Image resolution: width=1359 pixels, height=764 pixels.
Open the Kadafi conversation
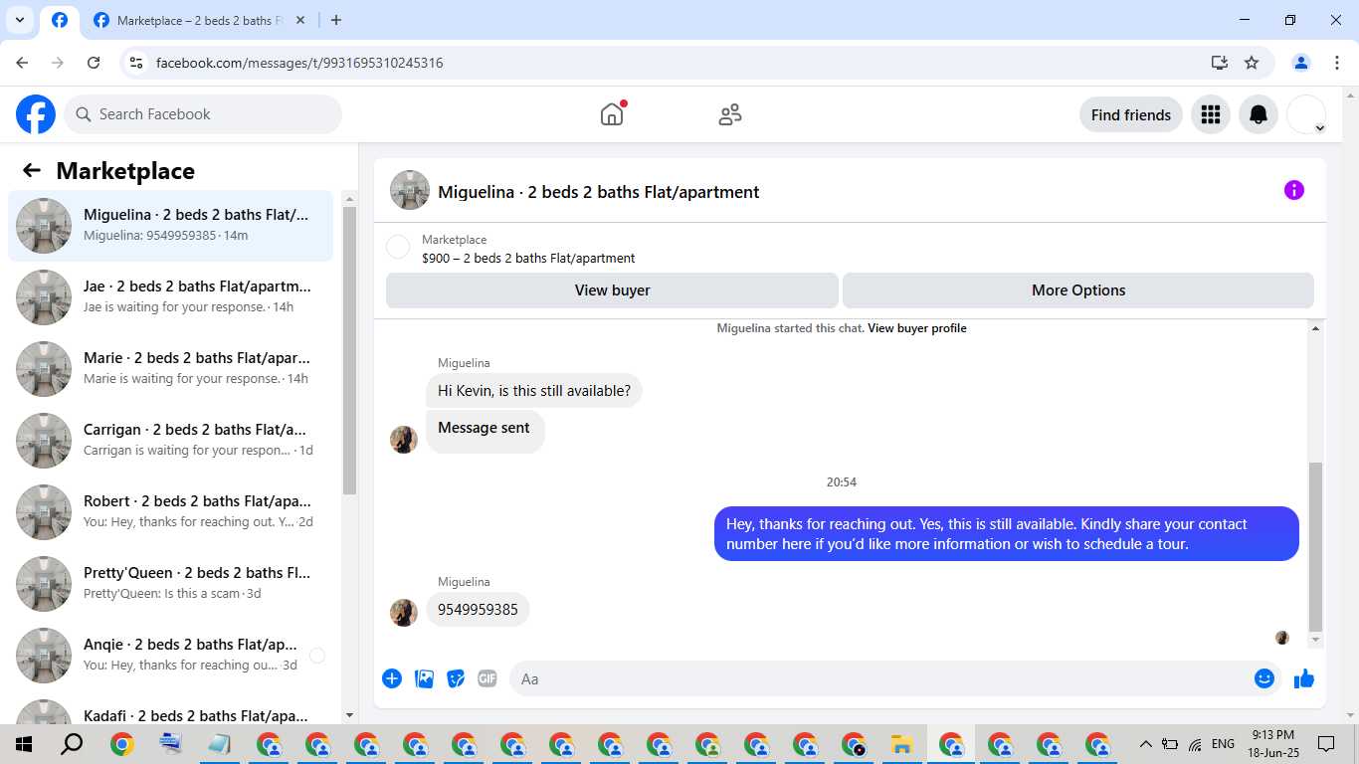(x=171, y=710)
